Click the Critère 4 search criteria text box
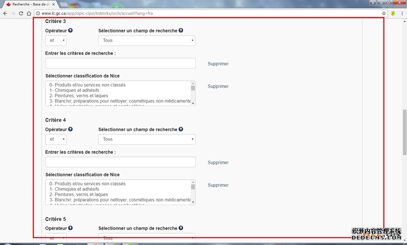The height and width of the screenshot is (245, 407). [x=120, y=162]
